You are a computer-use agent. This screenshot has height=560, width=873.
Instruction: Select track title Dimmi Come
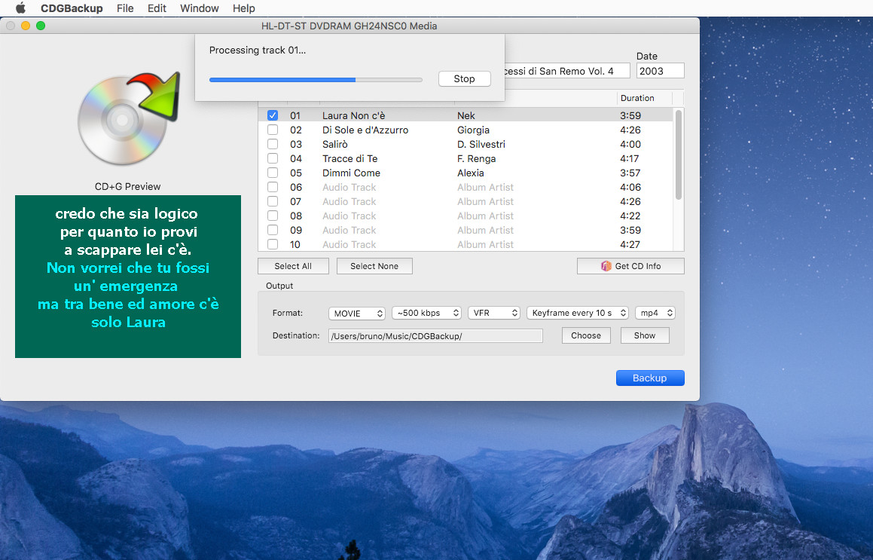[x=351, y=173]
